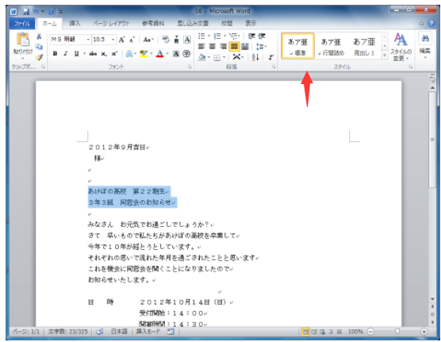Save document using quick access floppy icon
Viewport: 441px width, 342px height.
26,12
